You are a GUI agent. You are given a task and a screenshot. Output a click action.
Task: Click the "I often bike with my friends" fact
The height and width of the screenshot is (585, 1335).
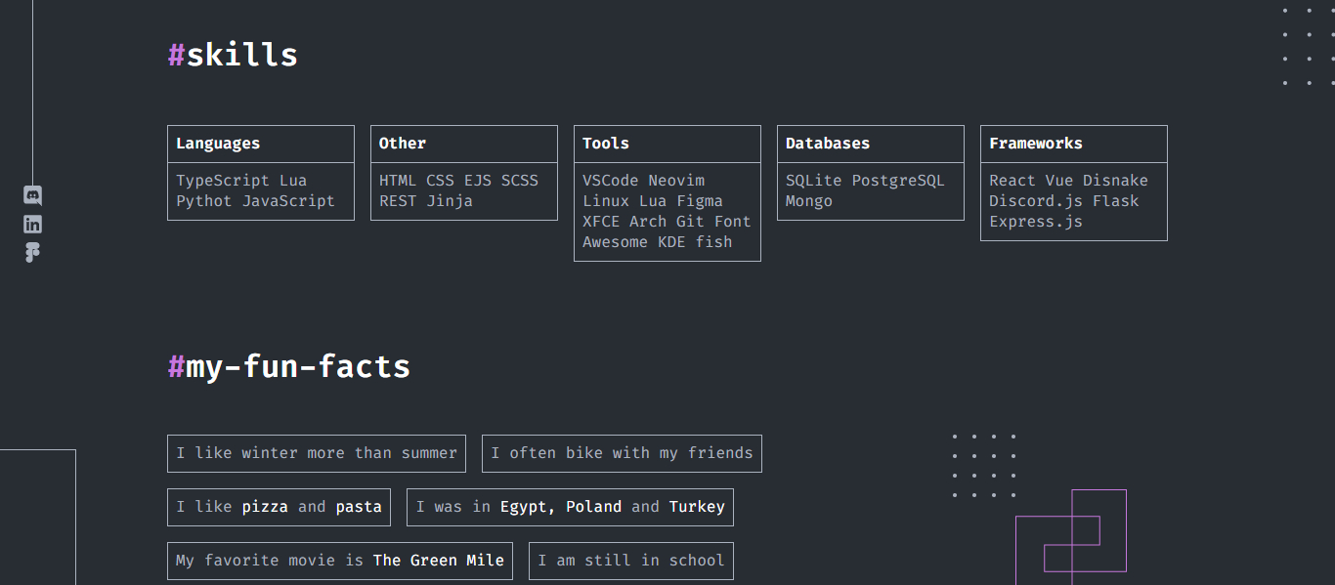(x=622, y=453)
